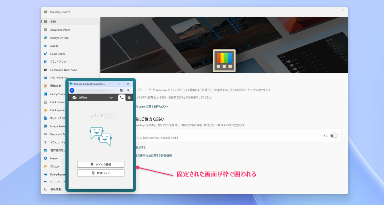The image size is (384, 205).
Task: Maximize the Amazon Connect Contact window
Action: pyautogui.click(x=119, y=84)
